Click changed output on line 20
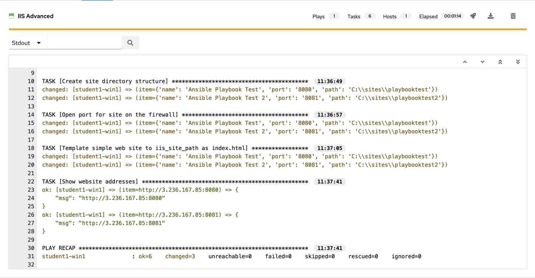The width and height of the screenshot is (535, 278). [x=245, y=165]
